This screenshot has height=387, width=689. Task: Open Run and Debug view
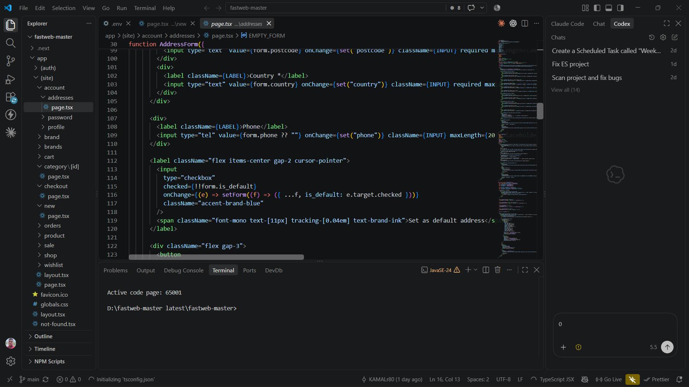11,79
